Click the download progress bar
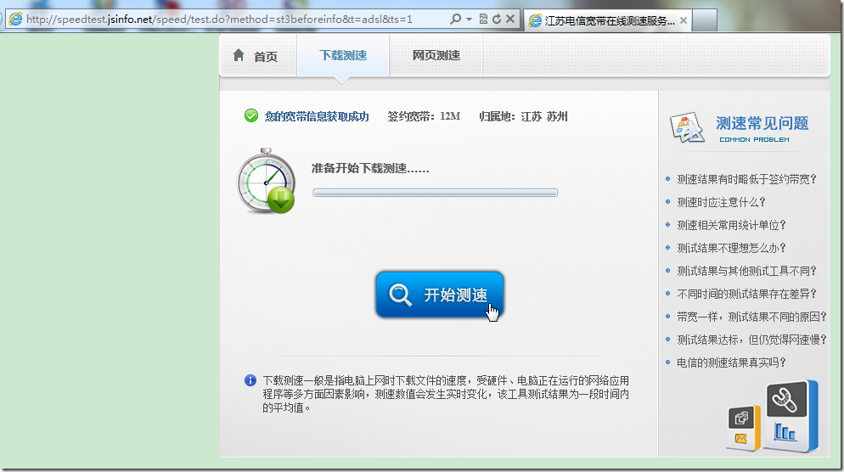Viewport: 844px width, 472px height. (x=435, y=193)
